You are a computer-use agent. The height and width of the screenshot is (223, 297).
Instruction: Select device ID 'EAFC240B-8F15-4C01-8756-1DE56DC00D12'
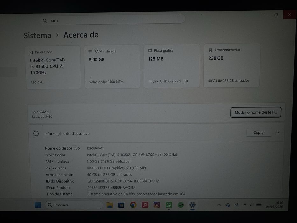click(123, 181)
